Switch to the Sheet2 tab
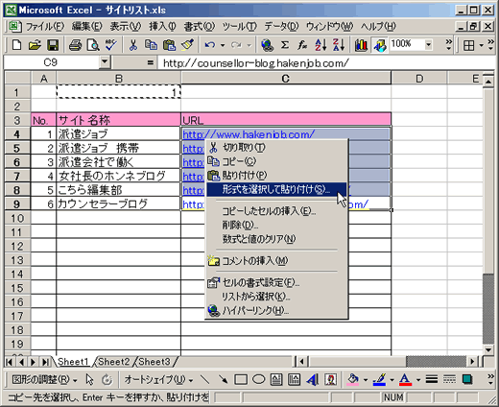 [114, 362]
